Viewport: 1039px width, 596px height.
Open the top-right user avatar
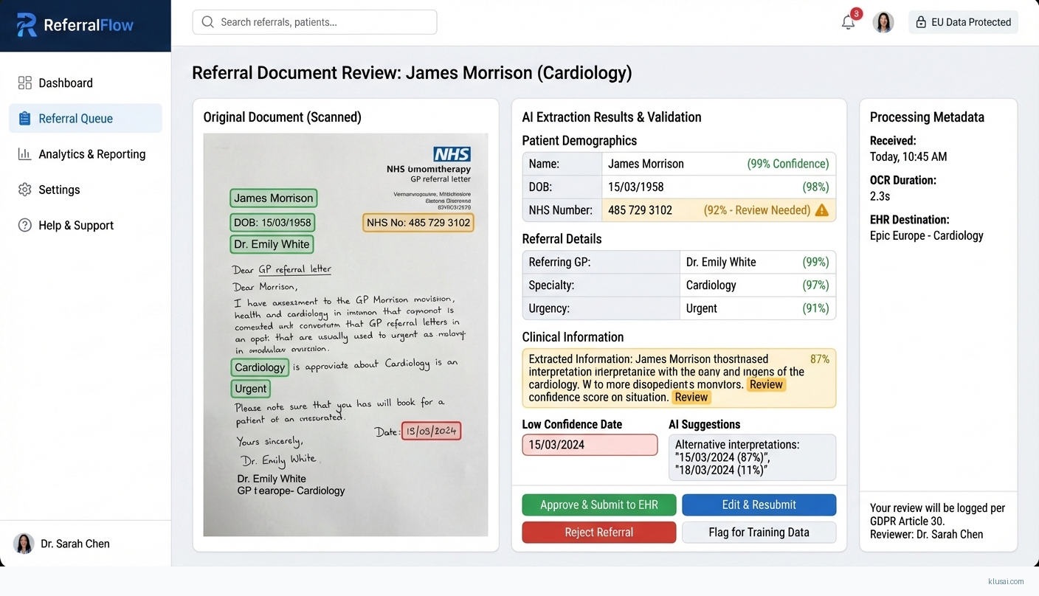tap(883, 22)
